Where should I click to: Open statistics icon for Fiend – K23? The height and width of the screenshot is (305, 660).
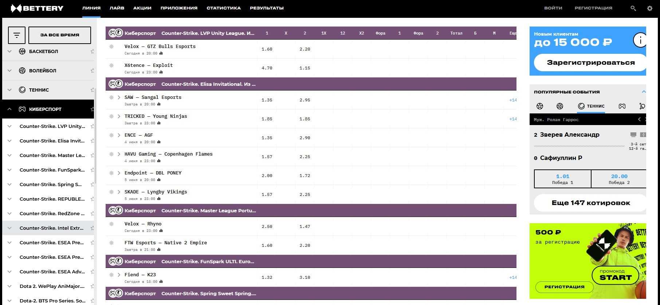click(161, 282)
